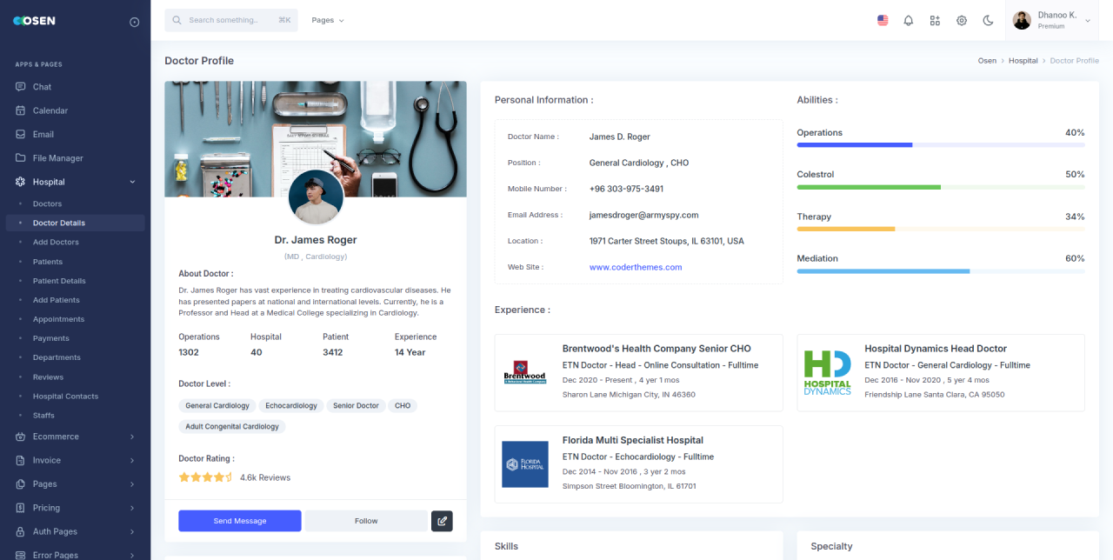Click the Email envelope icon in sidebar

point(20,135)
